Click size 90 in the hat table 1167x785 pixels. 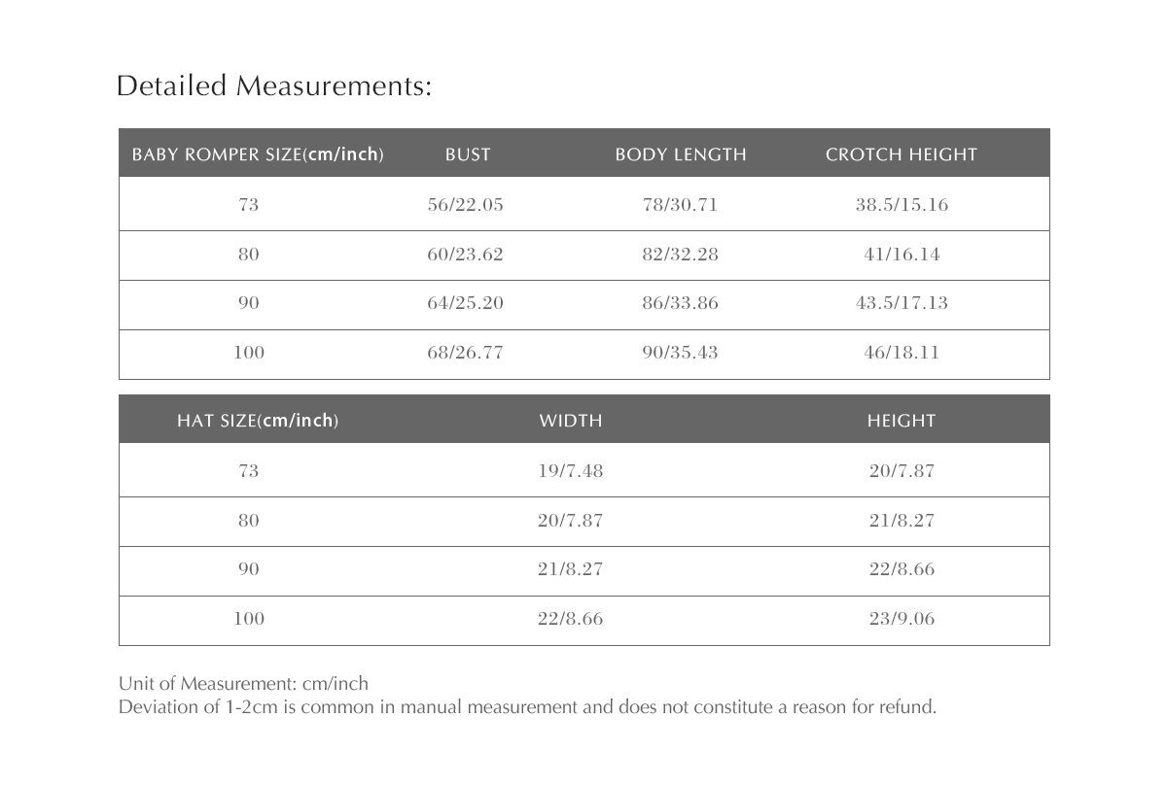click(x=249, y=569)
